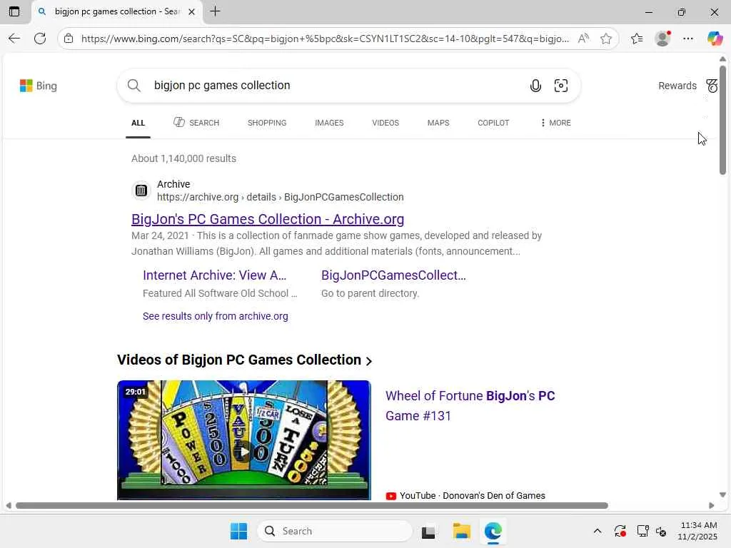Start voice search with microphone
This screenshot has height=548, width=731.
coord(535,86)
